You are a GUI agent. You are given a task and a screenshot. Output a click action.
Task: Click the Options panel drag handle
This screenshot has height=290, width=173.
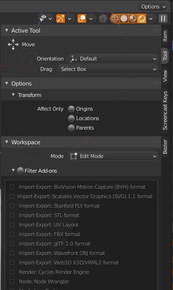[x=156, y=83]
